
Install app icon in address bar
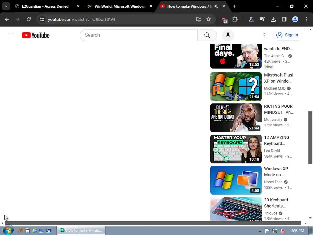[x=198, y=19]
